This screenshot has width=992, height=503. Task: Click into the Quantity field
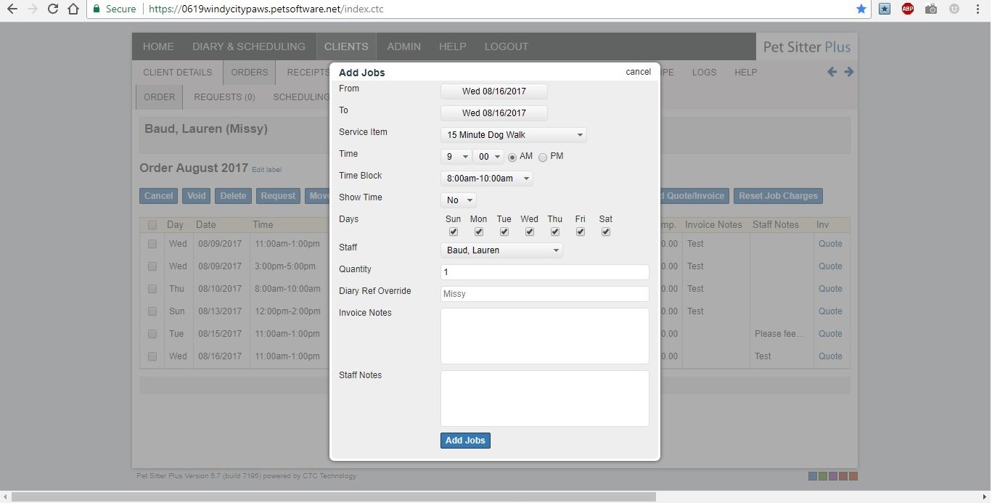(544, 272)
